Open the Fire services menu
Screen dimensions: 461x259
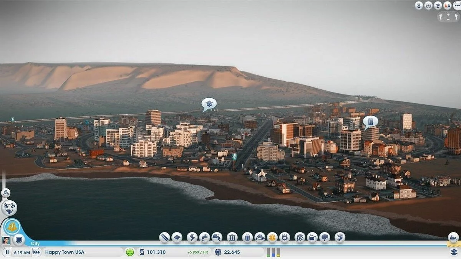pos(260,237)
